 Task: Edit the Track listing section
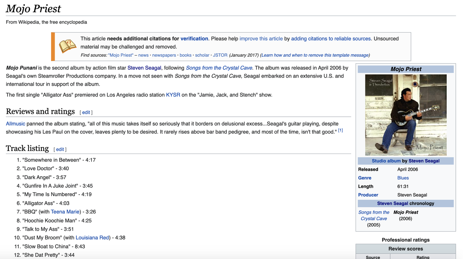coord(60,149)
